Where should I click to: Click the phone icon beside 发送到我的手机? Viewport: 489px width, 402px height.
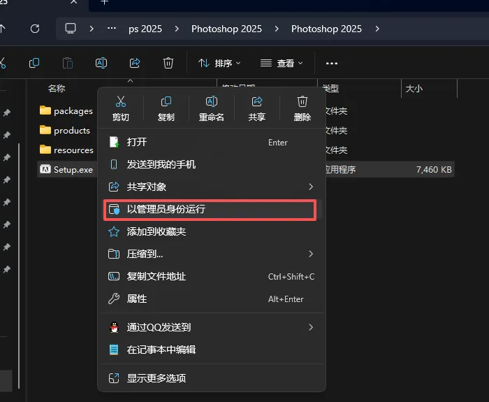114,164
